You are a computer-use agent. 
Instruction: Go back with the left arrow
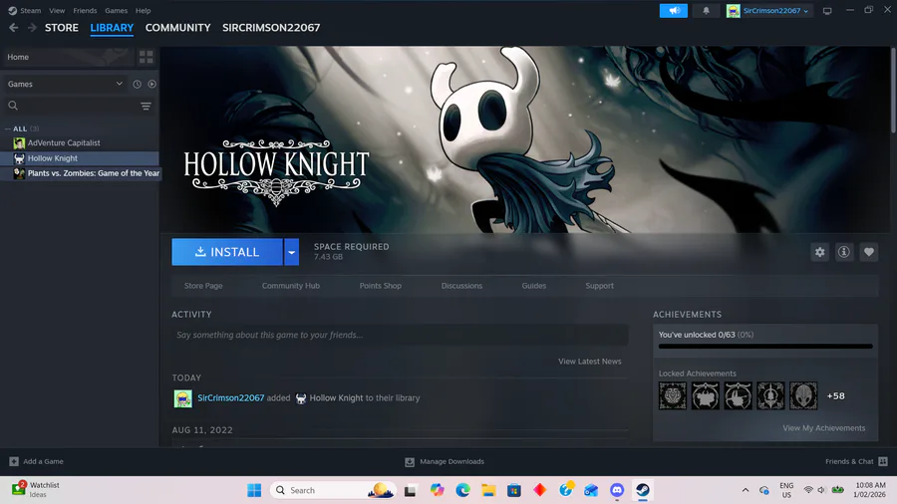pos(14,28)
